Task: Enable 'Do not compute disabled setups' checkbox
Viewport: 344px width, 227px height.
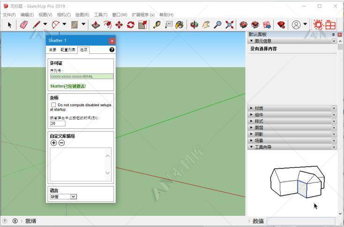Action: (53, 105)
